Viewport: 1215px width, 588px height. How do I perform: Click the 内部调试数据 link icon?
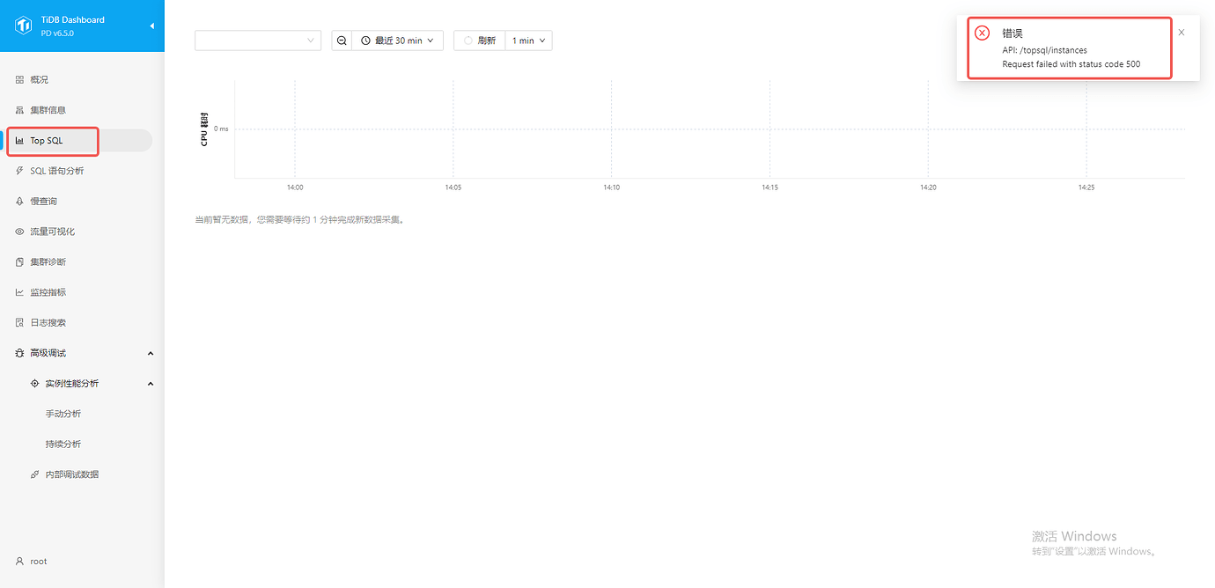(x=35, y=474)
